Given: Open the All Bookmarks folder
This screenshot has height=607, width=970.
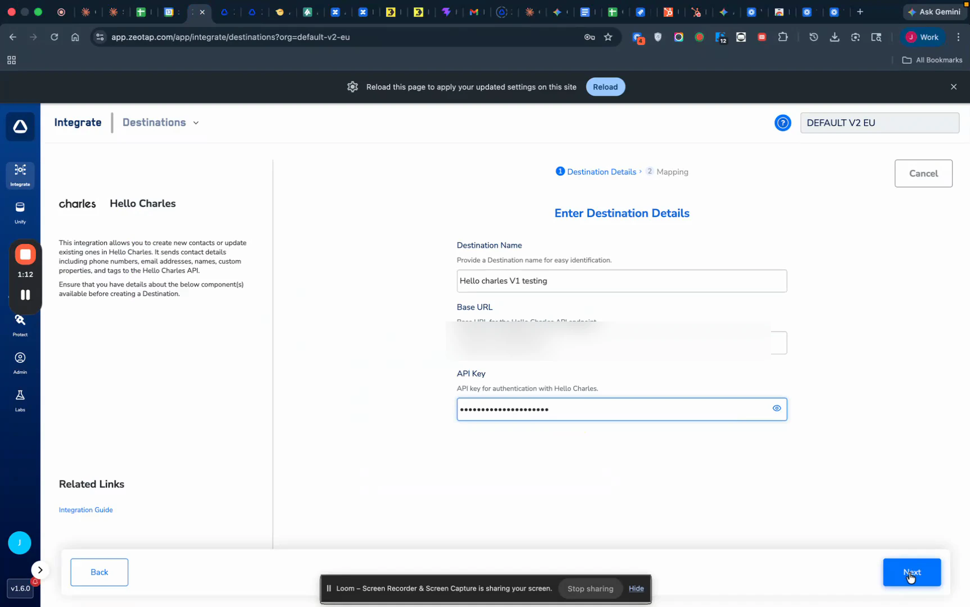Looking at the screenshot, I should [932, 60].
